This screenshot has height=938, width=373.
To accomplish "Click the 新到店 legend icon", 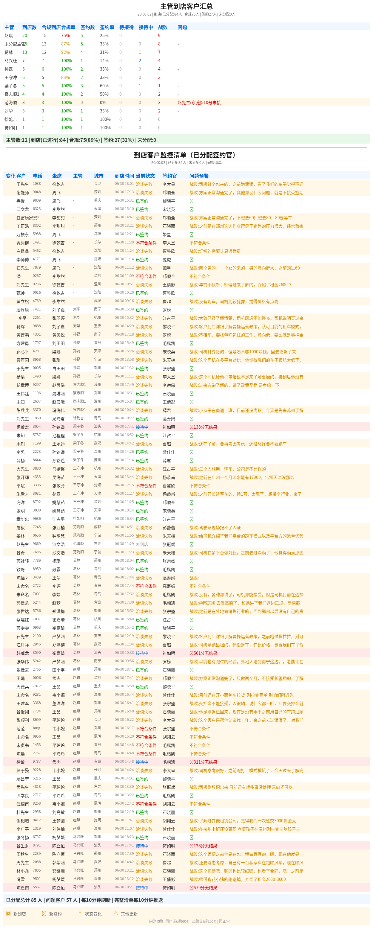I will click(8, 913).
